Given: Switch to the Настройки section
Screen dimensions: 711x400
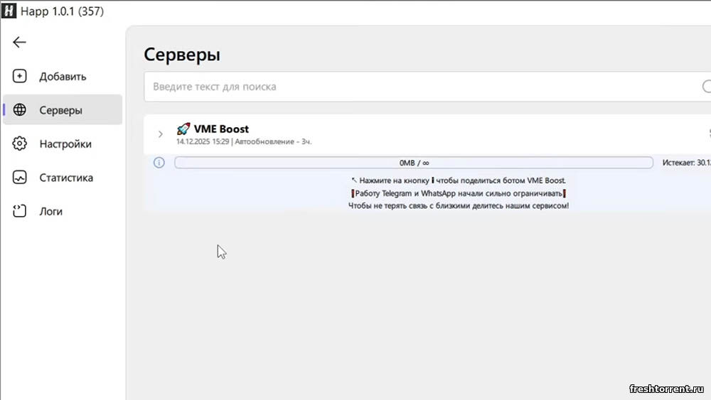Looking at the screenshot, I should tap(65, 144).
